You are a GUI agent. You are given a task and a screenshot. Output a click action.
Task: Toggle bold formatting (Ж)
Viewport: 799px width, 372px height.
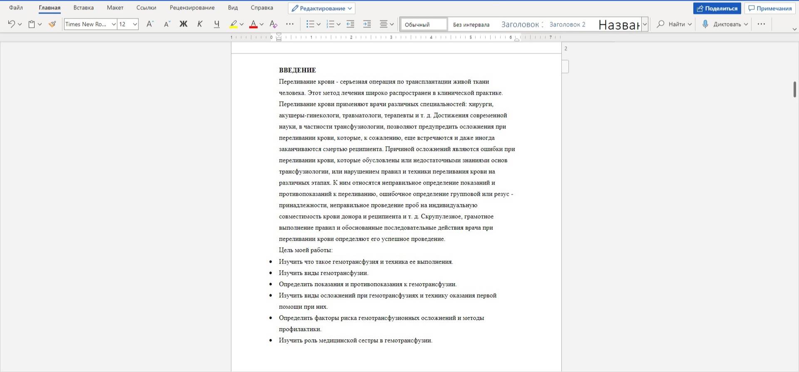tap(184, 24)
